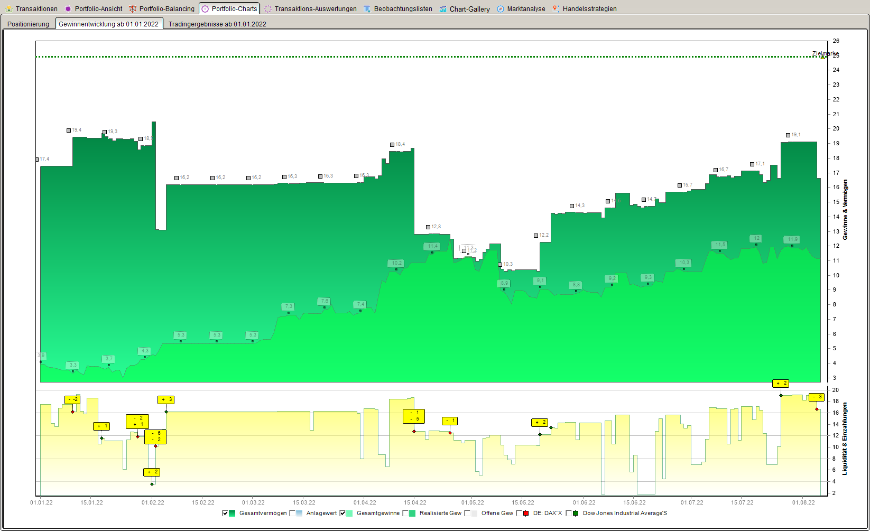Click the dark green Dow Jones swatch
This screenshot has width=870, height=532.
pos(576,513)
